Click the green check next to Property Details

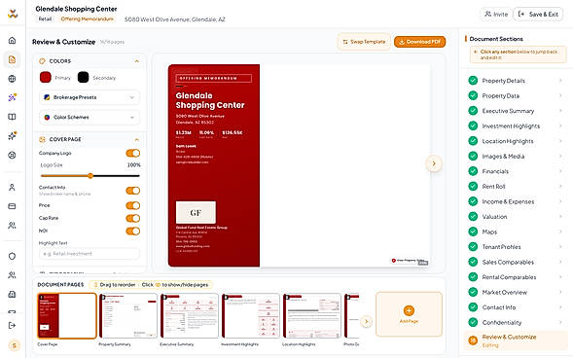pos(473,81)
